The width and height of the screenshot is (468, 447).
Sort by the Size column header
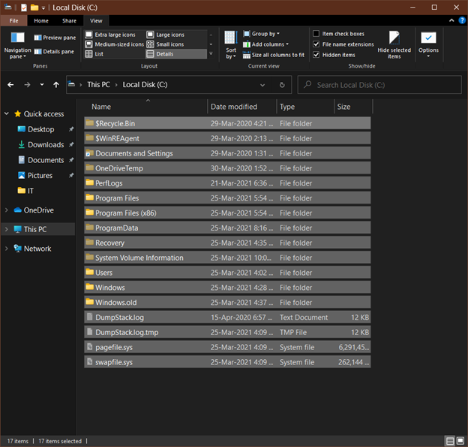point(353,107)
